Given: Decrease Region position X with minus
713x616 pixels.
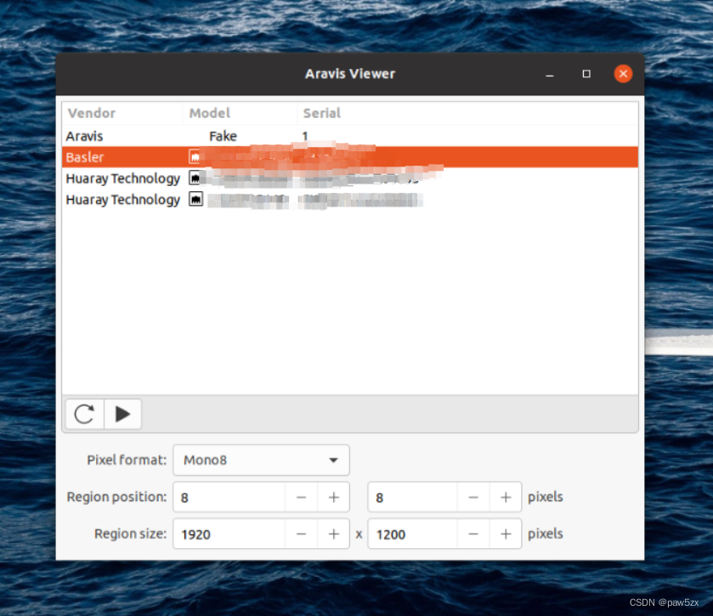Looking at the screenshot, I should click(x=302, y=497).
